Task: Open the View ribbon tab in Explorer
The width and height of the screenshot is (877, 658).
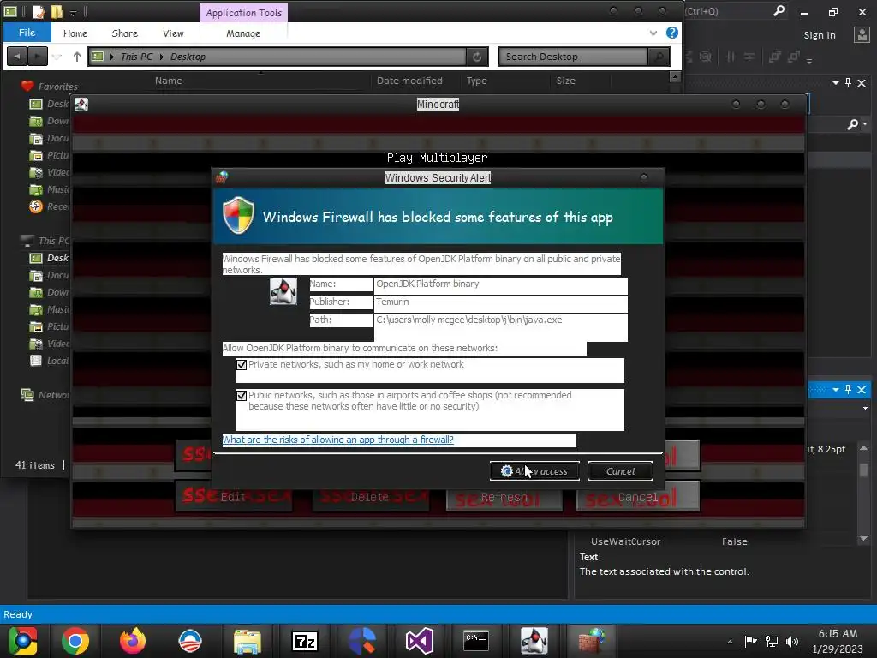Action: [x=173, y=33]
